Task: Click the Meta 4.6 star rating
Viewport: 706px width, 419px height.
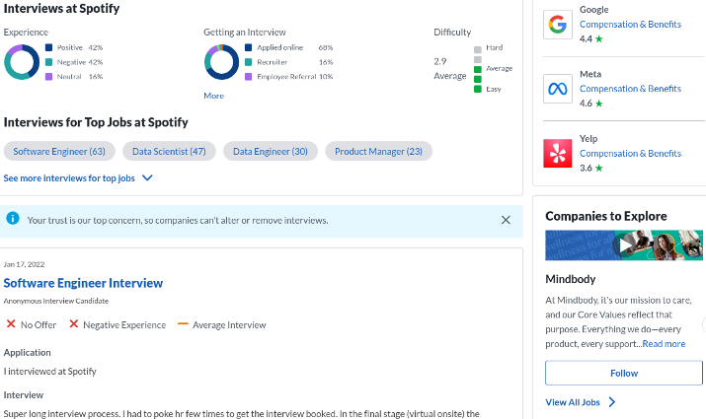Action: pyautogui.click(x=591, y=104)
